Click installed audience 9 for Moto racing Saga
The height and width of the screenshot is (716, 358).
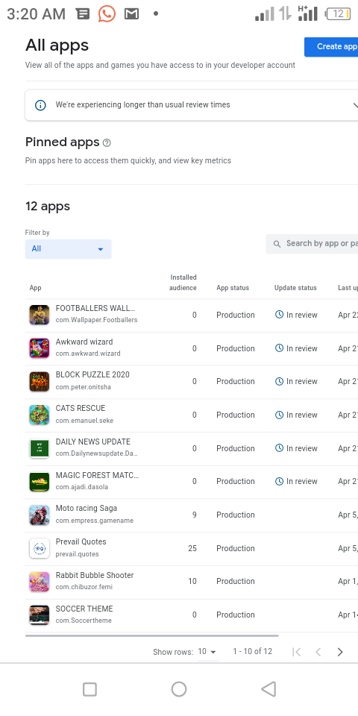click(195, 515)
